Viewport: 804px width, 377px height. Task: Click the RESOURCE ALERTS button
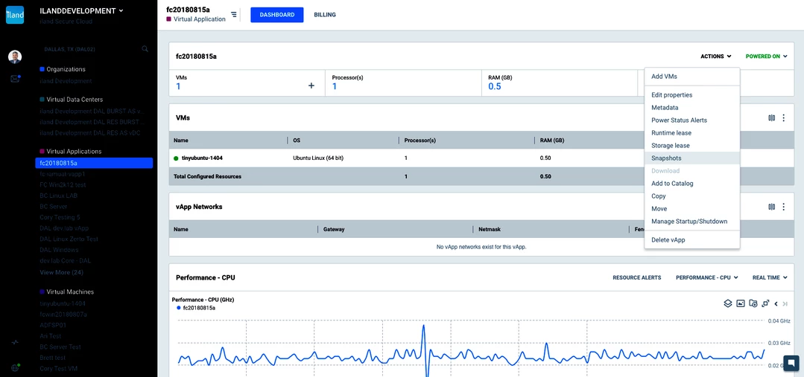(636, 277)
